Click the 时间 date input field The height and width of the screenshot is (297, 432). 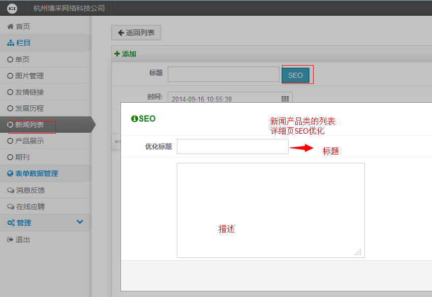tap(224, 99)
